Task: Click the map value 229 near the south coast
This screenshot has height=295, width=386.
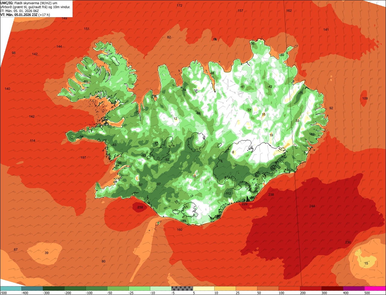Action: coord(245,204)
